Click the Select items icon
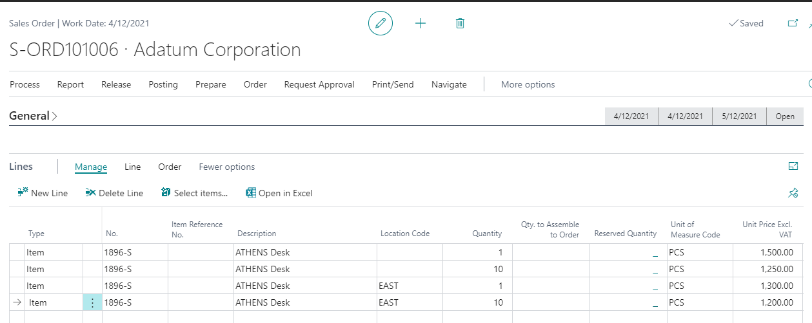 click(x=166, y=193)
